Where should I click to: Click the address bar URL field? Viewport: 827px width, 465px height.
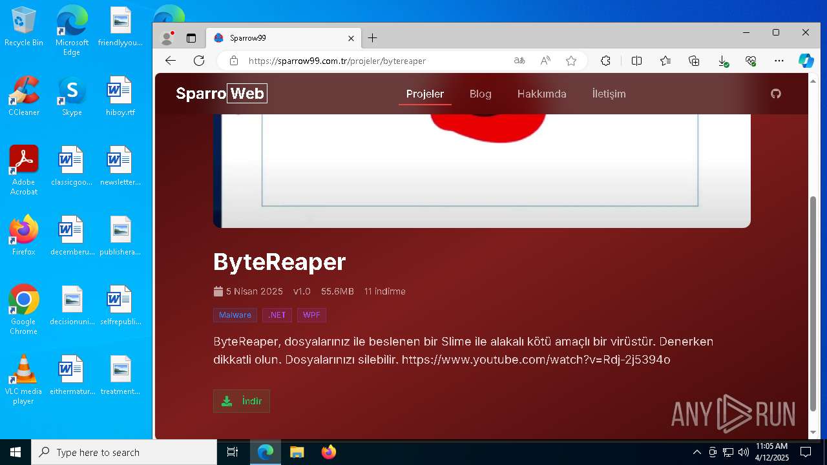click(x=337, y=61)
